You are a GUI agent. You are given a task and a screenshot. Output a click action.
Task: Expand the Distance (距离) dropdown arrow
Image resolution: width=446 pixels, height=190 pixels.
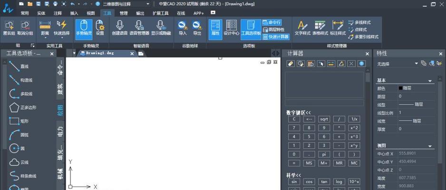pos(45,38)
